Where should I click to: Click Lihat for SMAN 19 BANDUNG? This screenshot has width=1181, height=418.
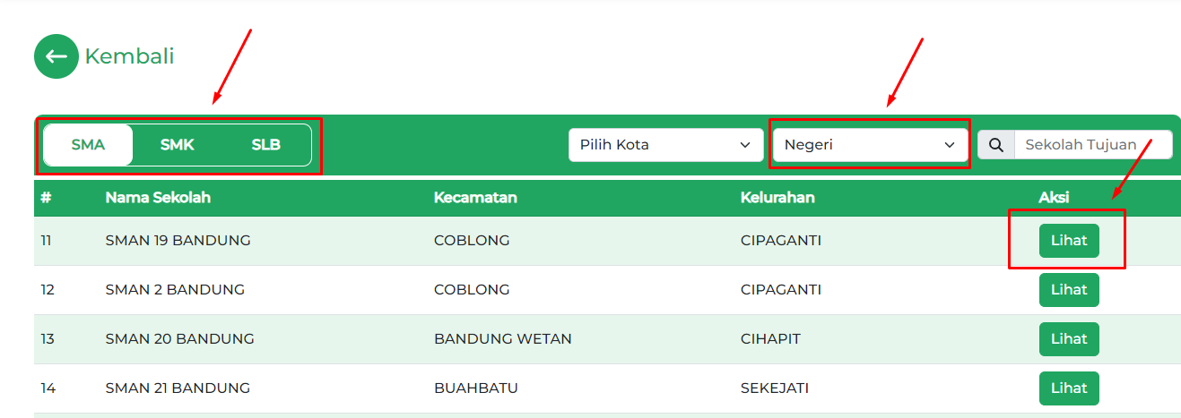(1069, 241)
